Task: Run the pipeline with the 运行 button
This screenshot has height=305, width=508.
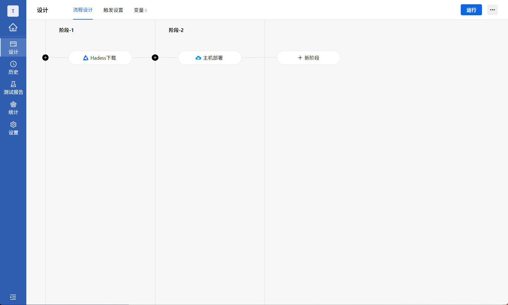Action: [471, 10]
